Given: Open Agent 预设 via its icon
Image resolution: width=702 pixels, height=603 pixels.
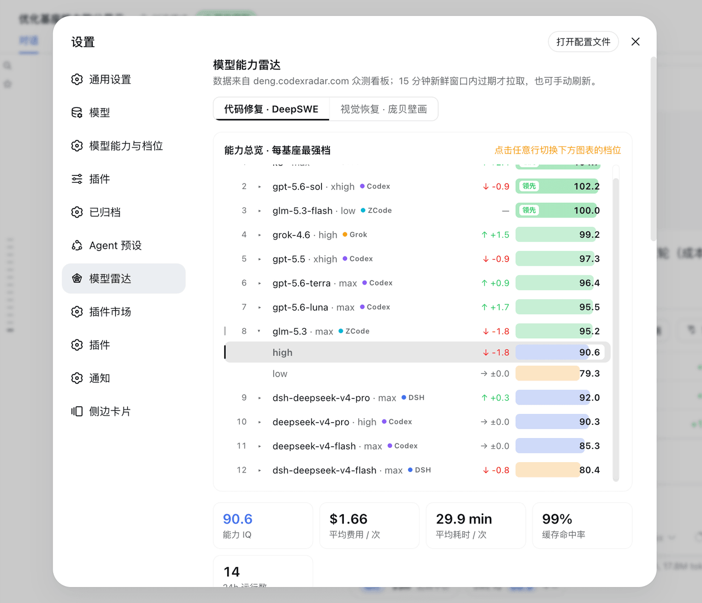Looking at the screenshot, I should click(77, 246).
